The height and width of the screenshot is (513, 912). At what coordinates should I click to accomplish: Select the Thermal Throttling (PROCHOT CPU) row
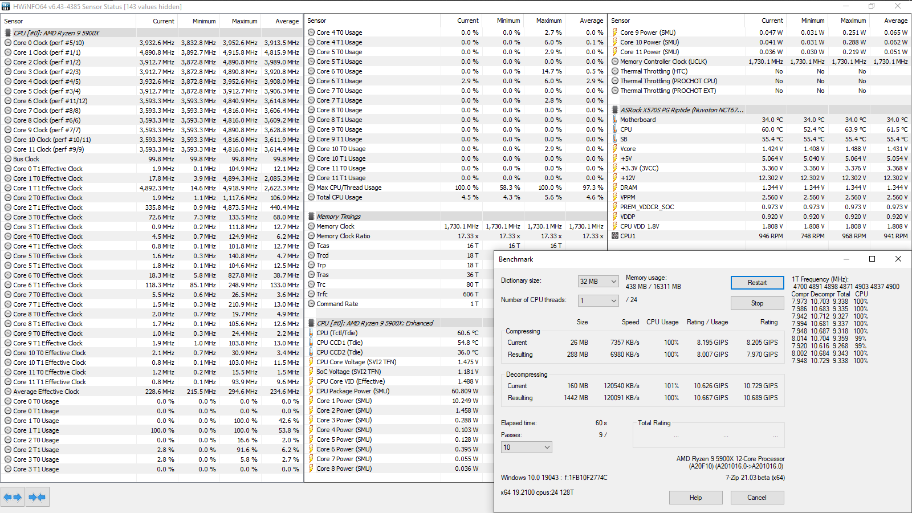760,81
